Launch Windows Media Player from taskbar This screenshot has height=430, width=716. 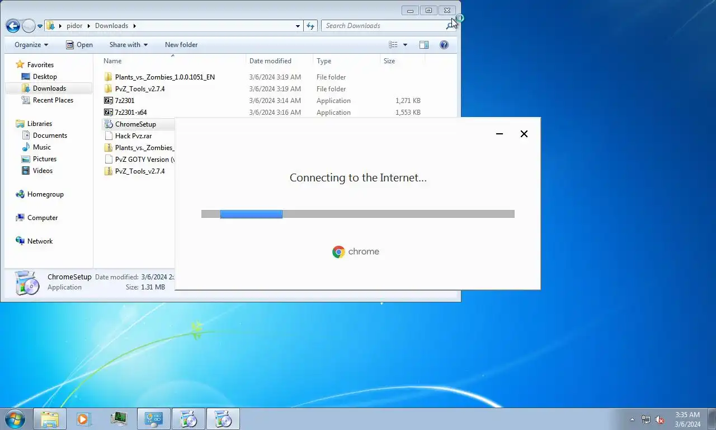click(83, 419)
